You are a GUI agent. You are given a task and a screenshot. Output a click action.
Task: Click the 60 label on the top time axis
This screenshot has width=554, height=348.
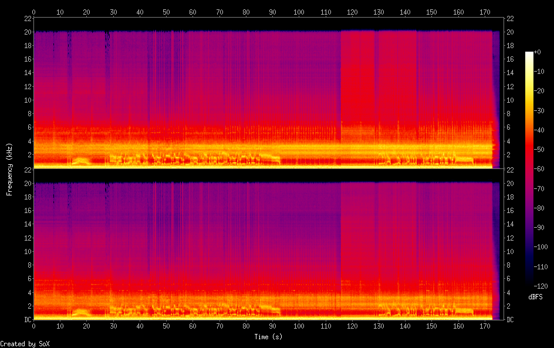click(x=193, y=12)
